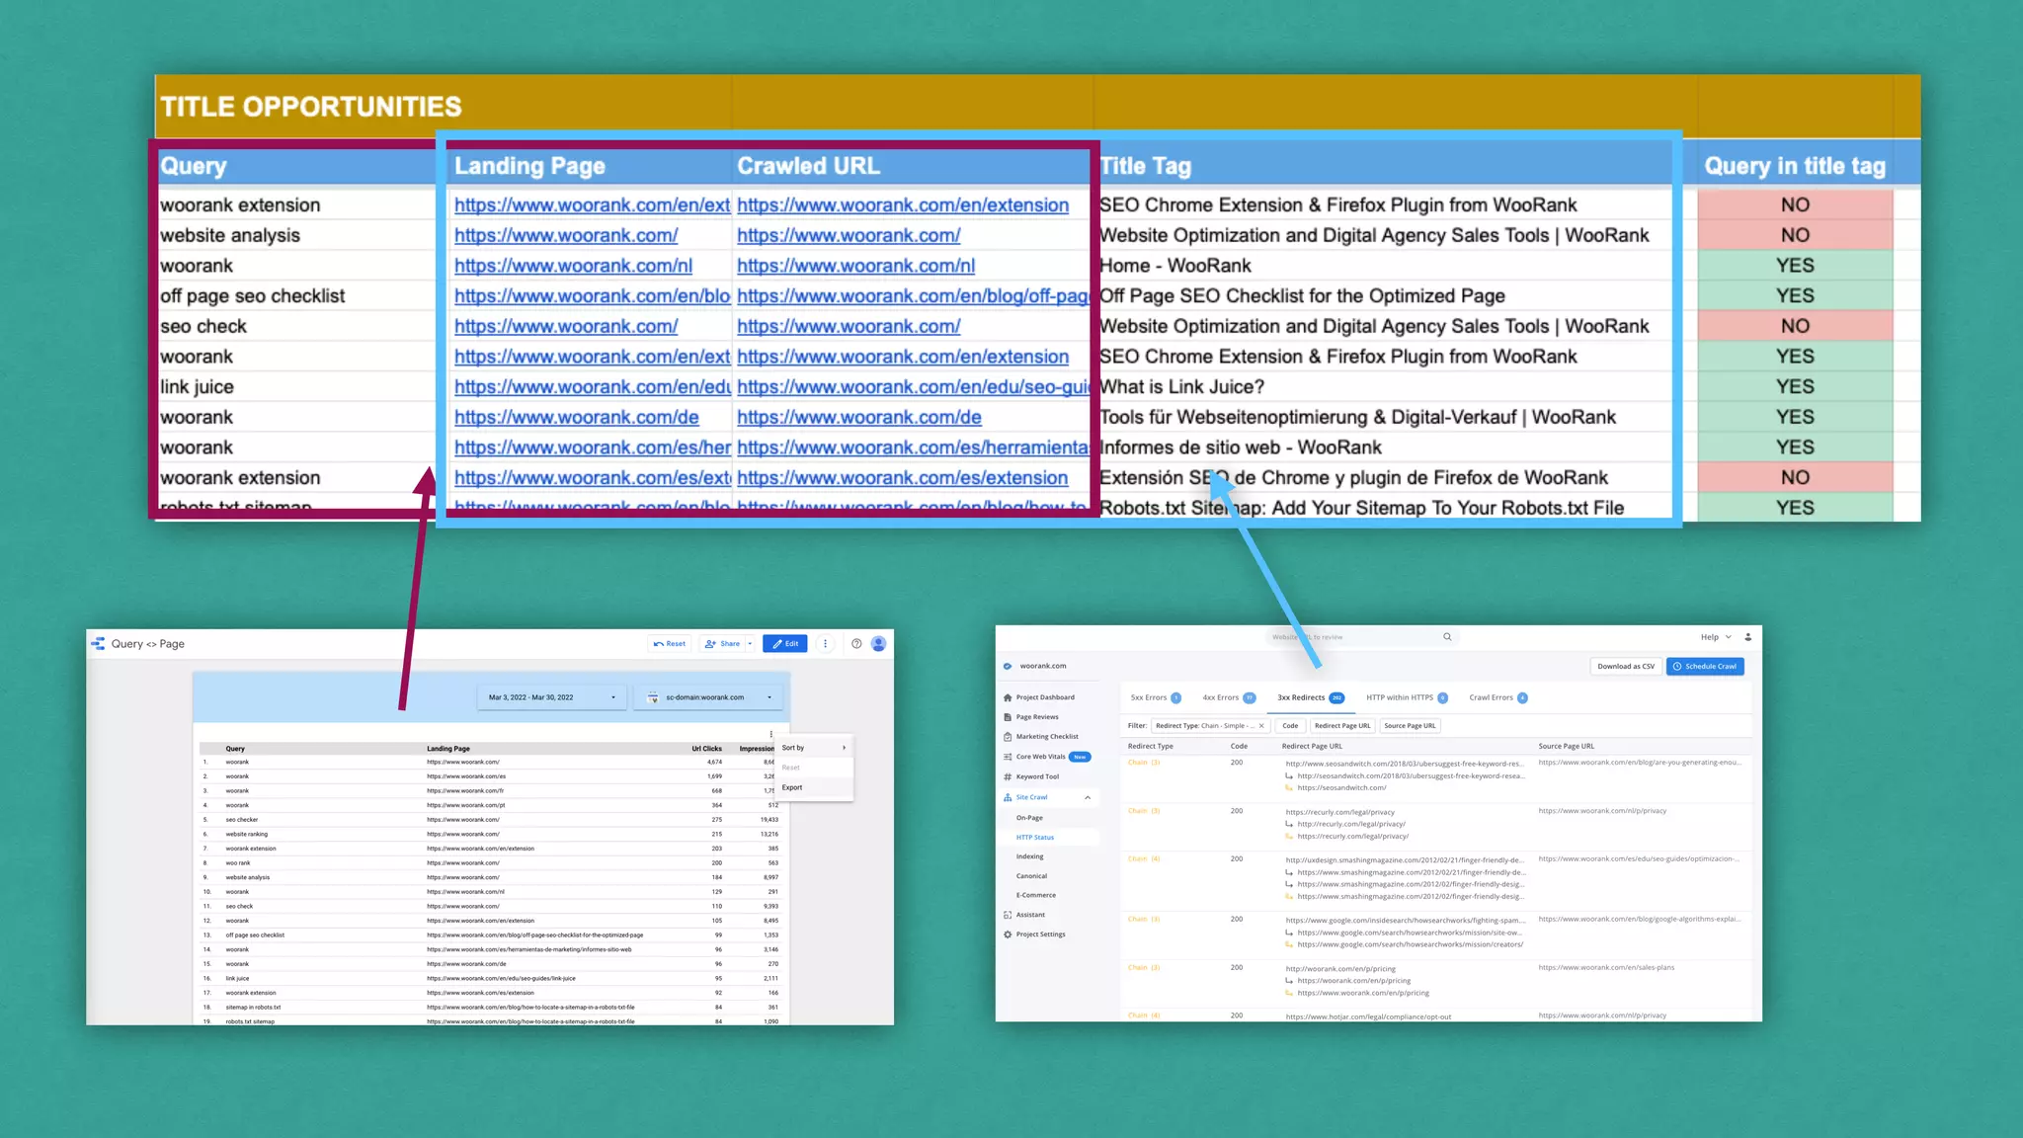2023x1138 pixels.
Task: Expand the Share button arrow
Action: point(751,643)
